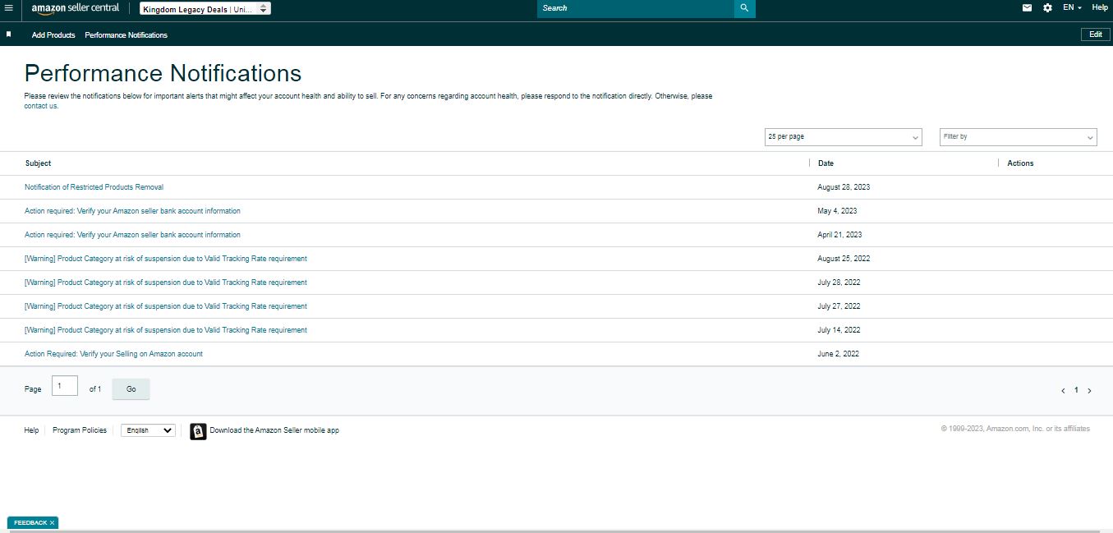Expand the Filter by dropdown
1113x533 pixels.
pyautogui.click(x=1018, y=137)
